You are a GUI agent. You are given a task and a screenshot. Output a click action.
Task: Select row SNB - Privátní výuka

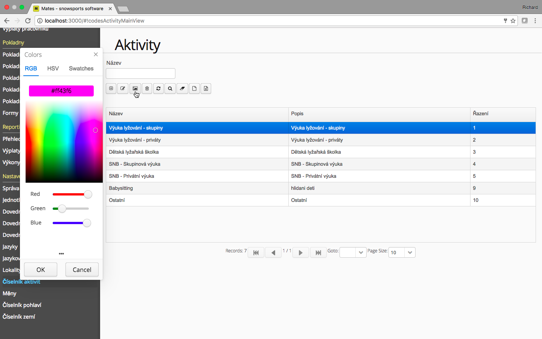coord(321,176)
